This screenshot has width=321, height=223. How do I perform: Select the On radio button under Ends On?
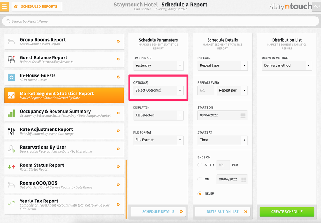point(200,179)
